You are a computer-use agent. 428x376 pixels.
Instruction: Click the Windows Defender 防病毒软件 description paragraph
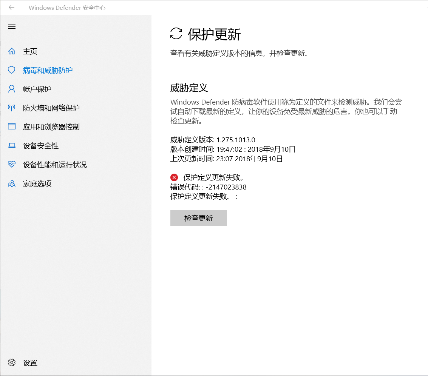pos(286,111)
